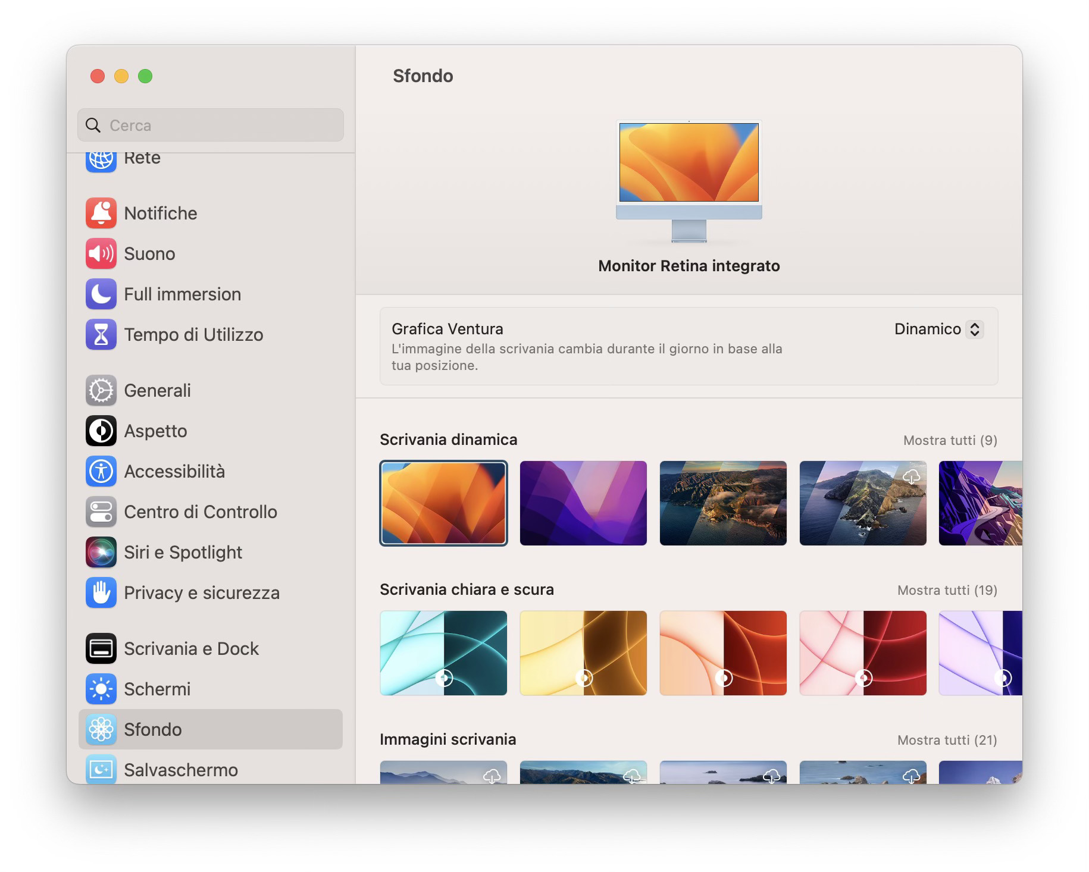
Task: Click Mostra tutti (9) for dynamic desktops
Action: point(950,440)
